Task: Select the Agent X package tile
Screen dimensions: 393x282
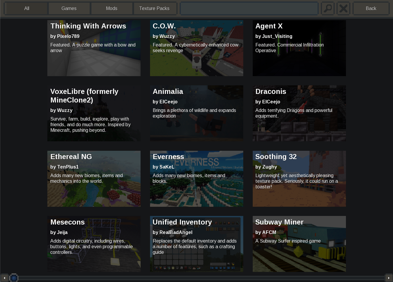Action: click(x=299, y=48)
